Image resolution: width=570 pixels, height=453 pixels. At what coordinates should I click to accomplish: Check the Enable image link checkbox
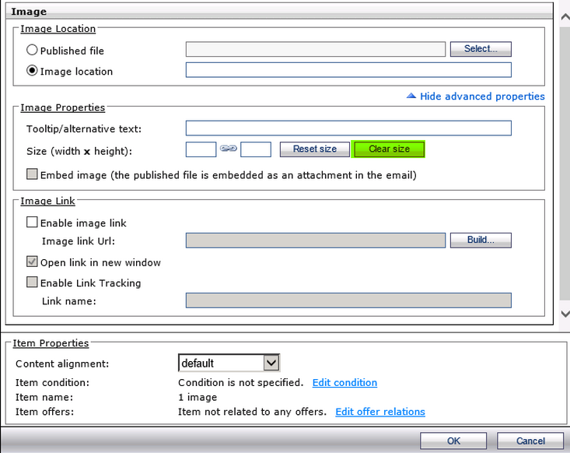33,223
